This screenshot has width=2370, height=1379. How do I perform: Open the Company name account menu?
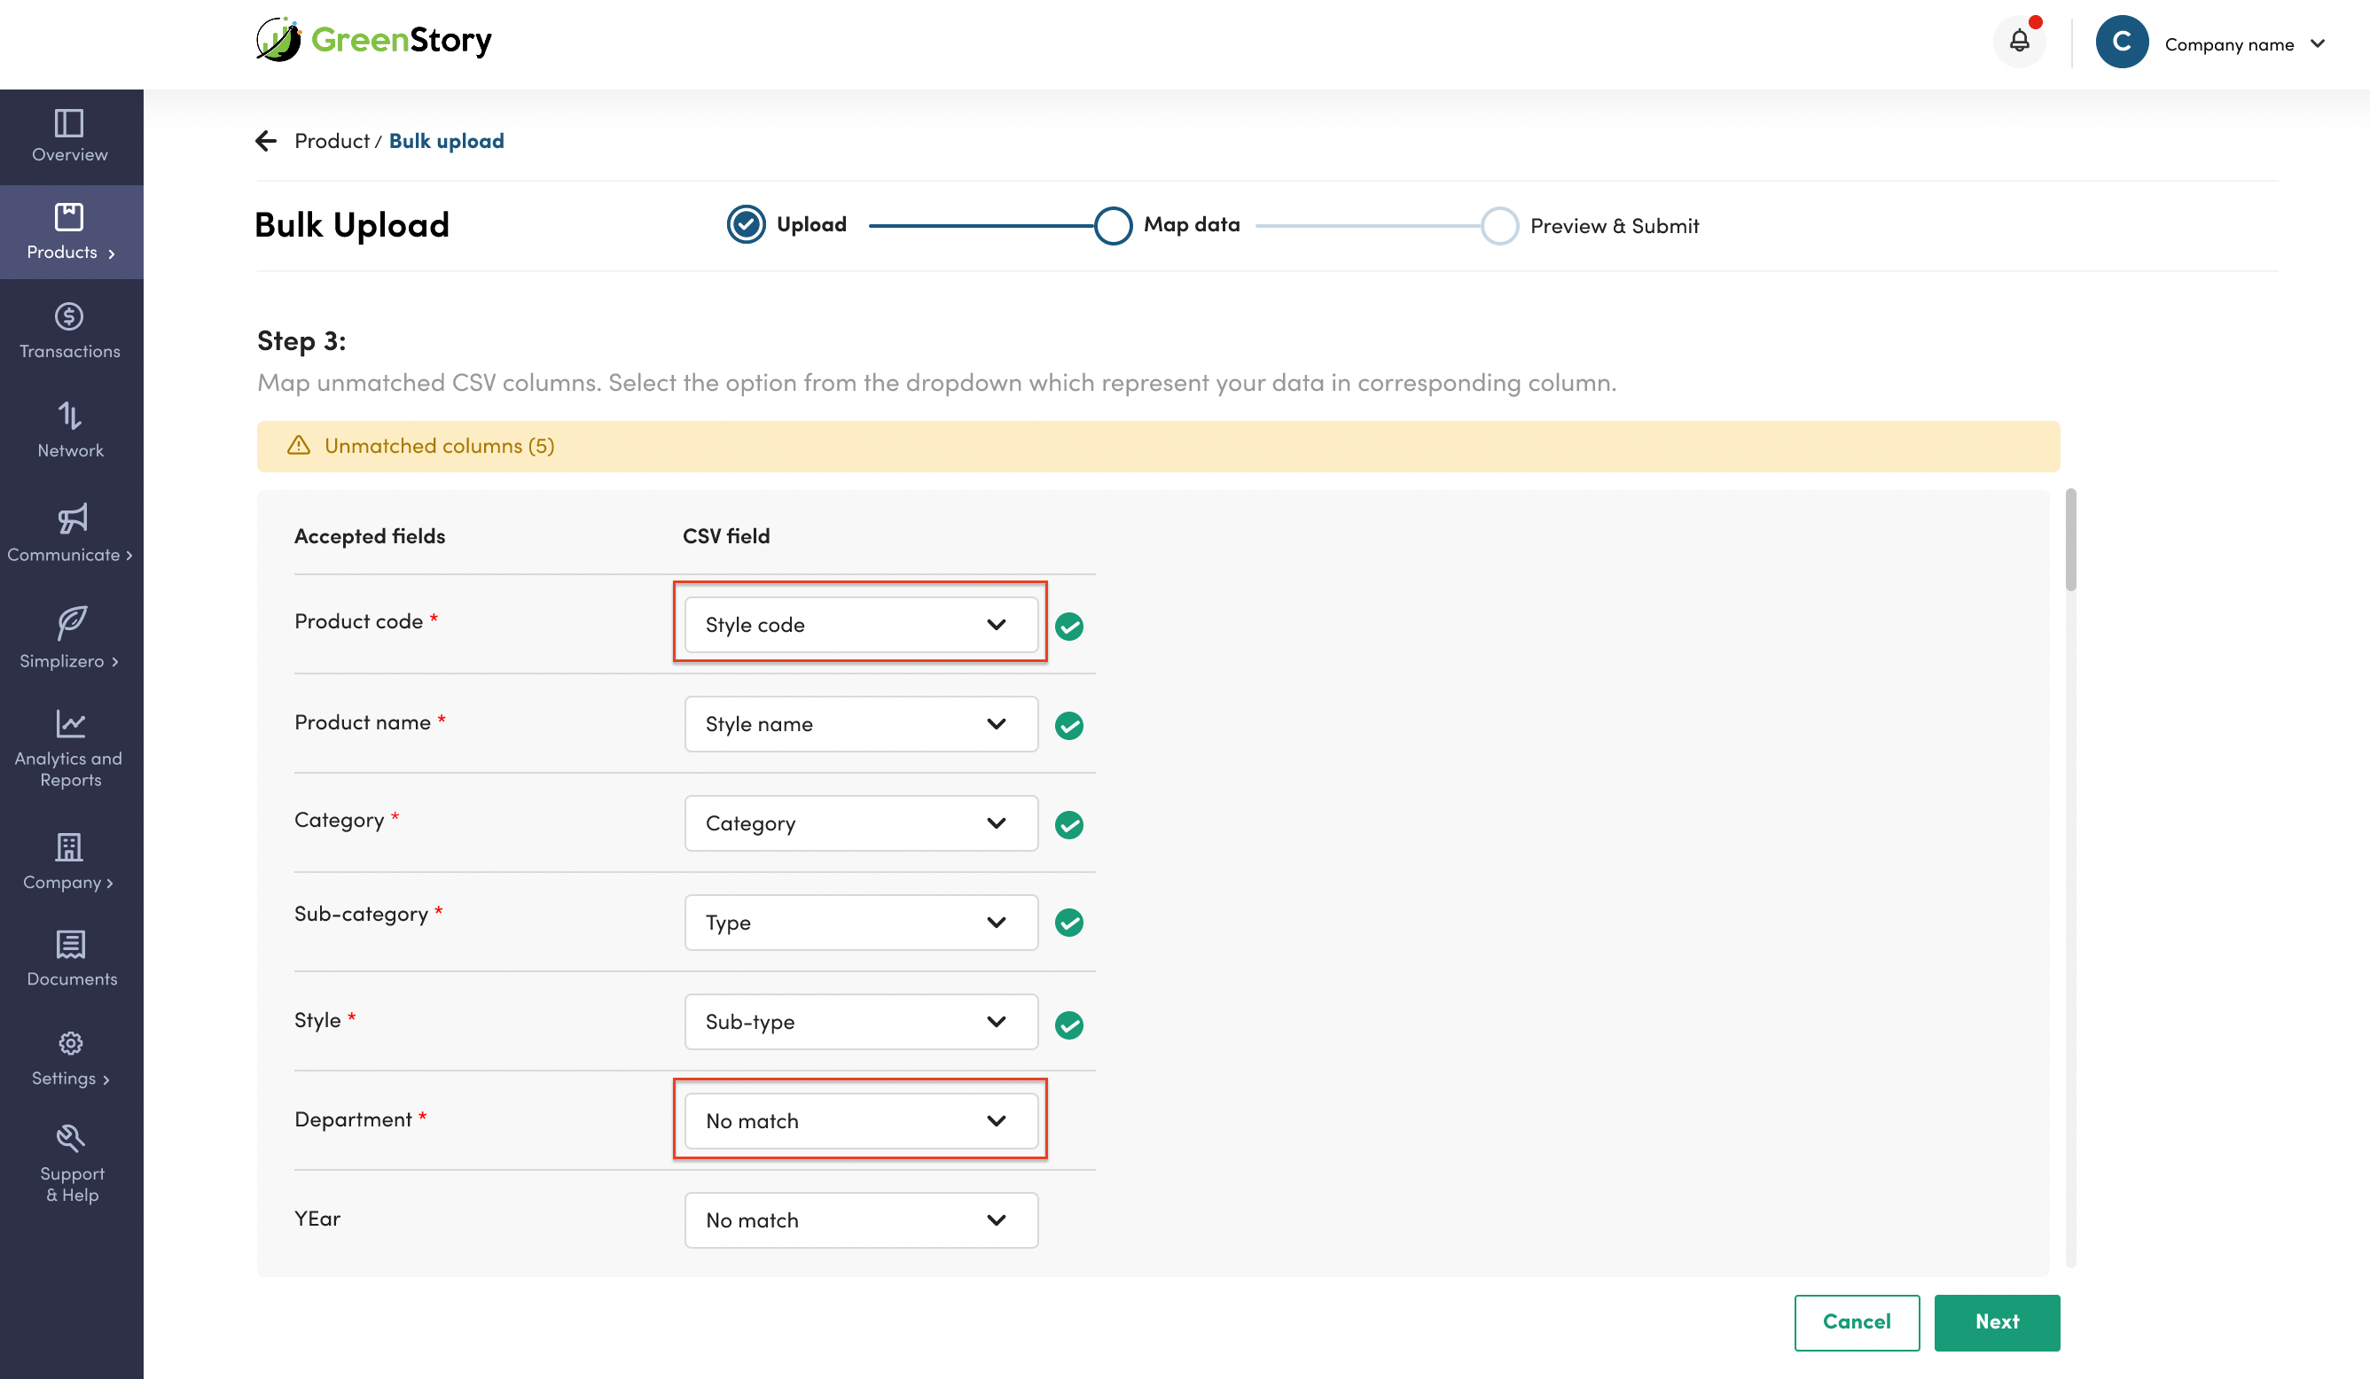[x=2229, y=43]
